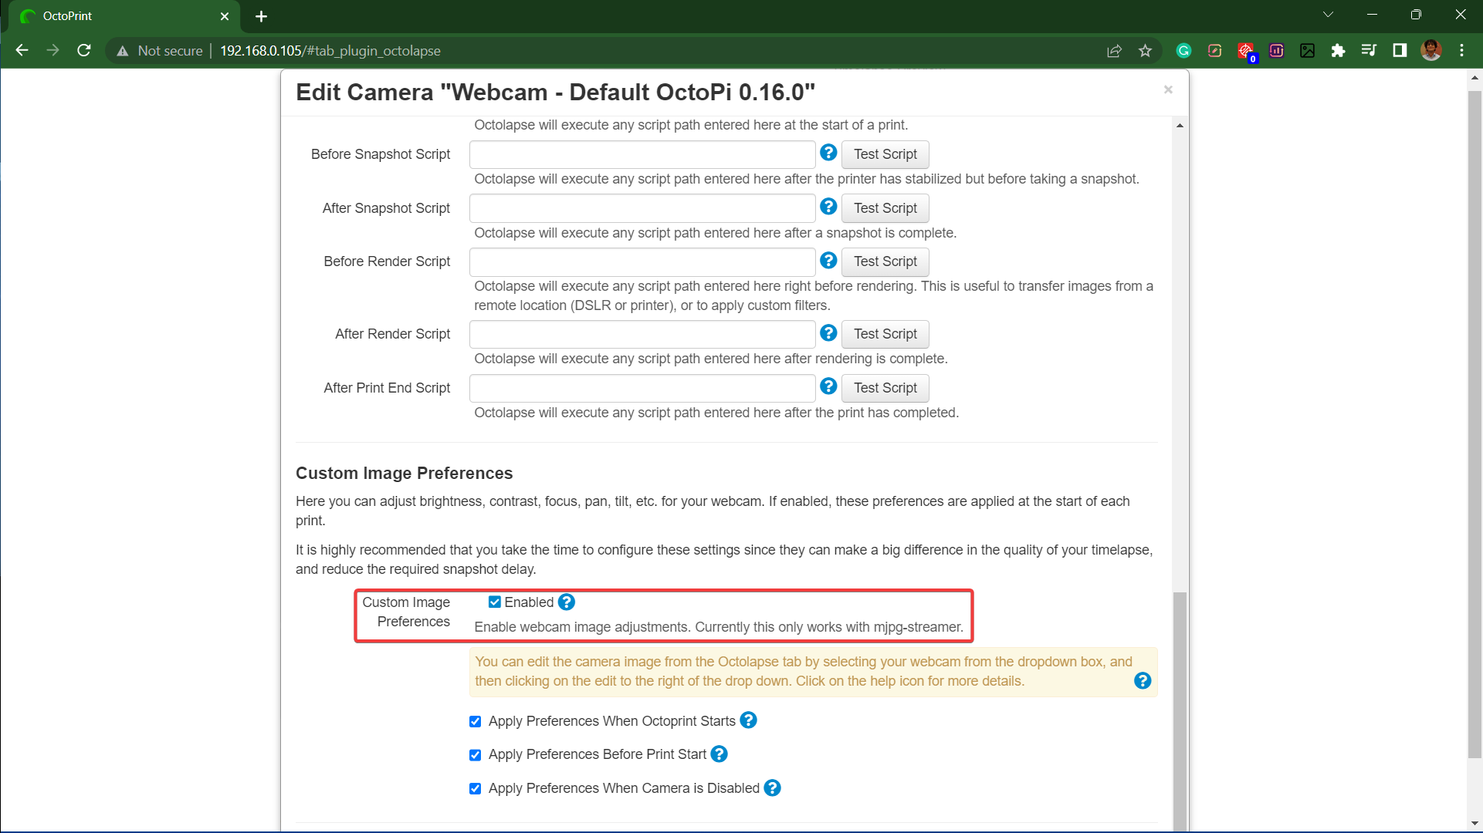Open help for Before Render Script
The image size is (1483, 833).
click(x=828, y=261)
